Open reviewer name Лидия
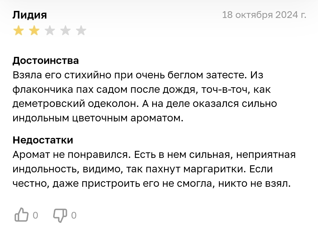The image size is (318, 231). (x=29, y=15)
